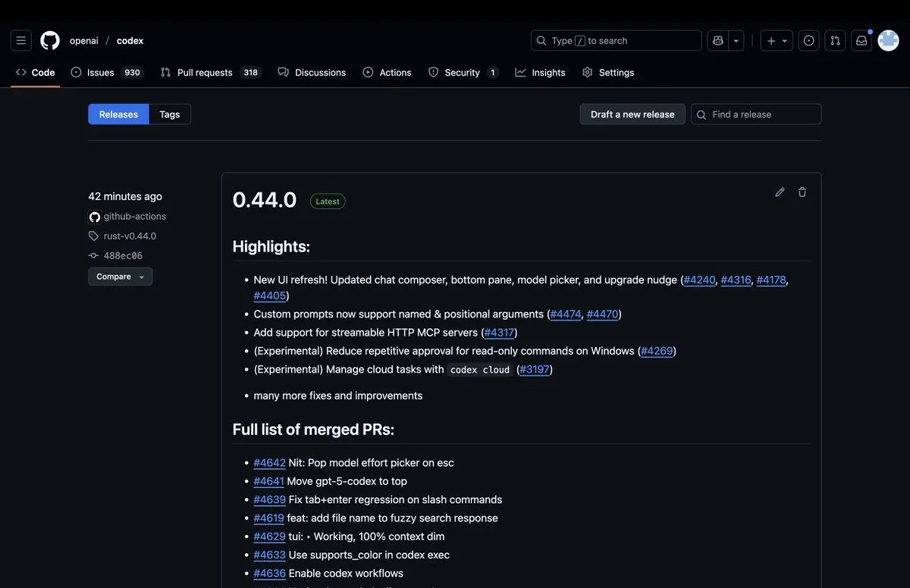Expand the Compare dropdown
The image size is (910, 588).
(x=120, y=276)
